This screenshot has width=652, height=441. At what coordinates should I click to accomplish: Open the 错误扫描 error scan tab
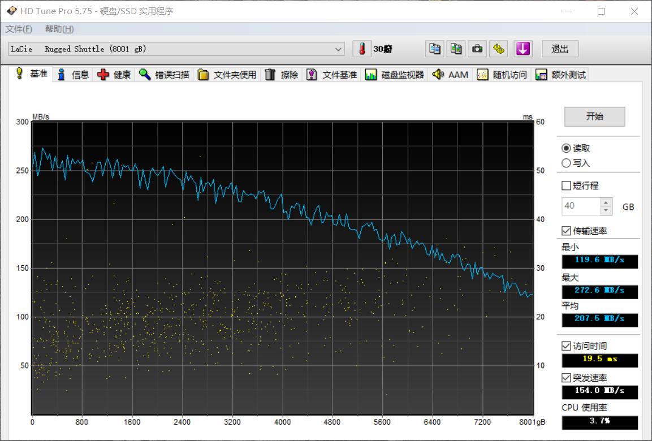click(165, 75)
